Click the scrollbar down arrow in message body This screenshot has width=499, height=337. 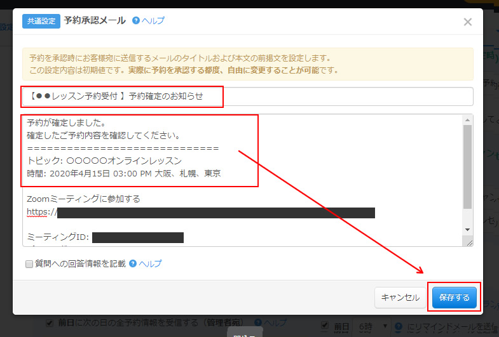[x=468, y=229]
